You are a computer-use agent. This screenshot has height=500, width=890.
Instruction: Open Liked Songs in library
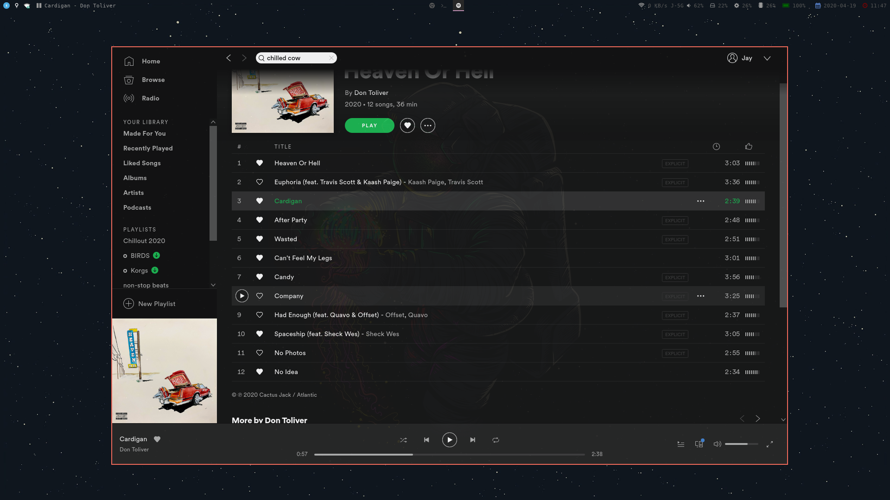click(142, 163)
